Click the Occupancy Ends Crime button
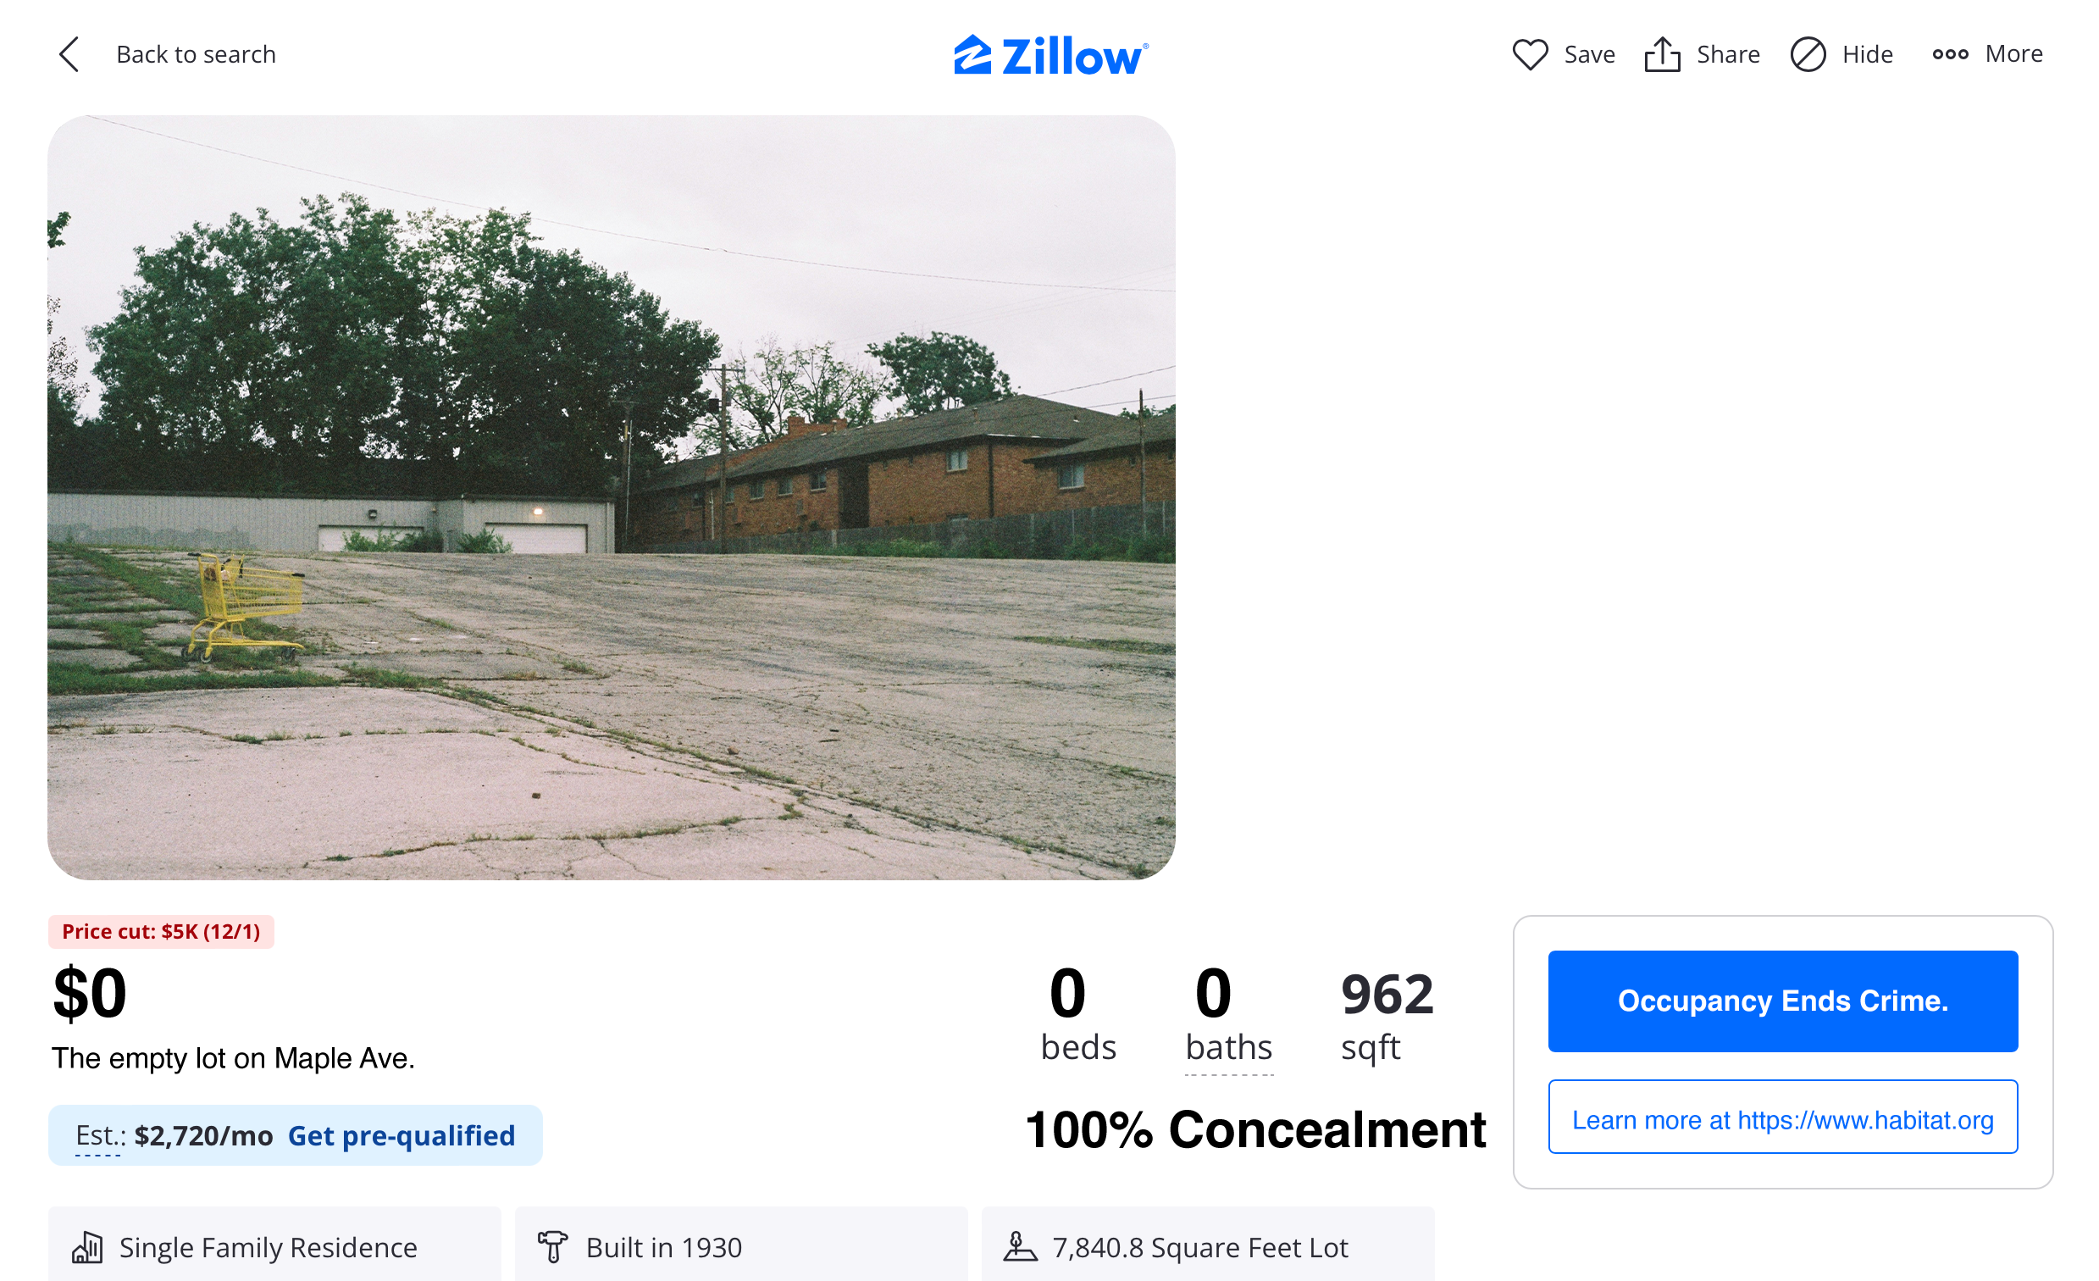Image resolution: width=2099 pixels, height=1281 pixels. pos(1783,1001)
